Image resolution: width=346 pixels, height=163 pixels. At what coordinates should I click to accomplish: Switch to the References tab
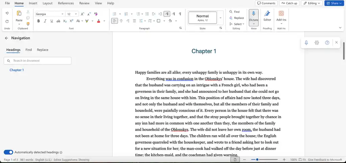click(x=66, y=3)
